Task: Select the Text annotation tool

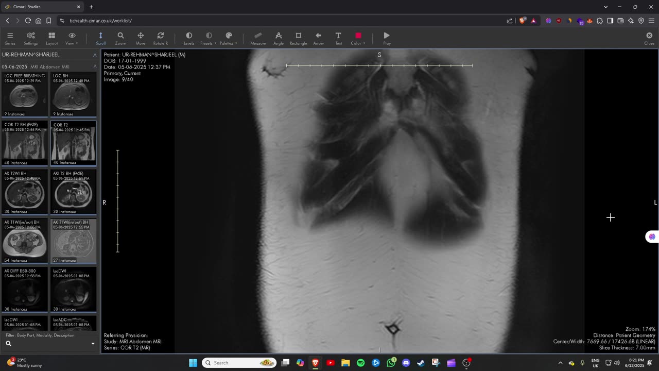Action: [x=338, y=39]
